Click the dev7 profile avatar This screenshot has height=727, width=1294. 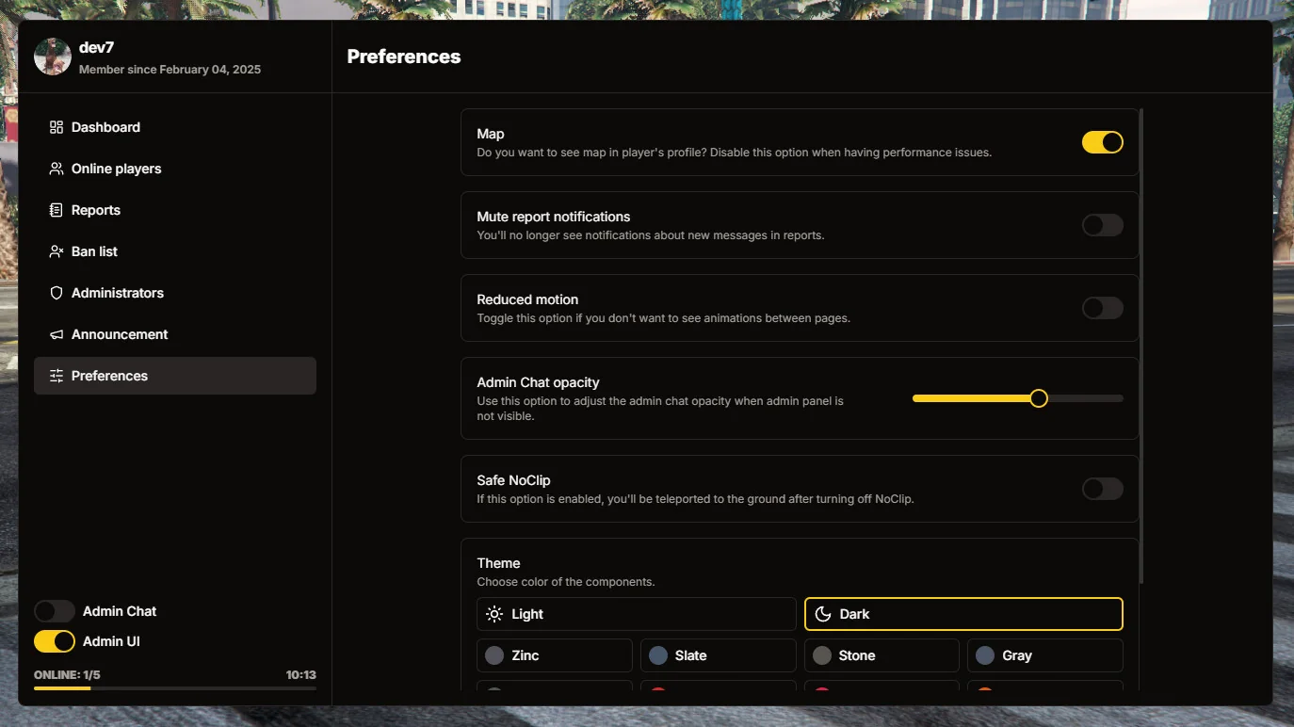[x=53, y=57]
